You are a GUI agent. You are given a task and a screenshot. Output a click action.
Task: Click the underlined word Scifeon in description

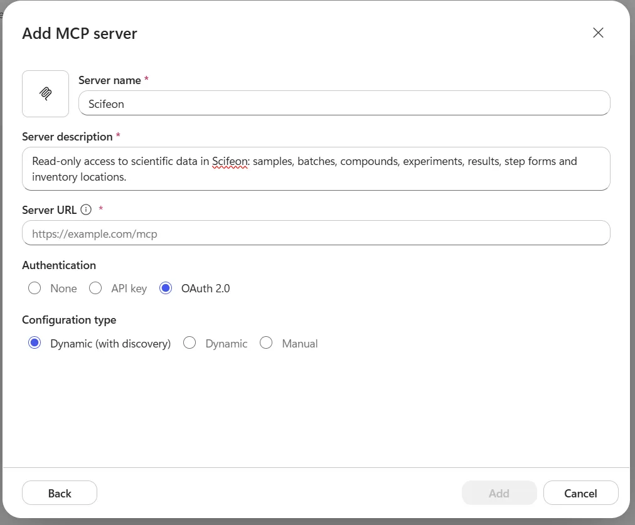(230, 161)
